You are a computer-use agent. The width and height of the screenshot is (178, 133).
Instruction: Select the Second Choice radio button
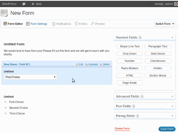(x=5, y=108)
